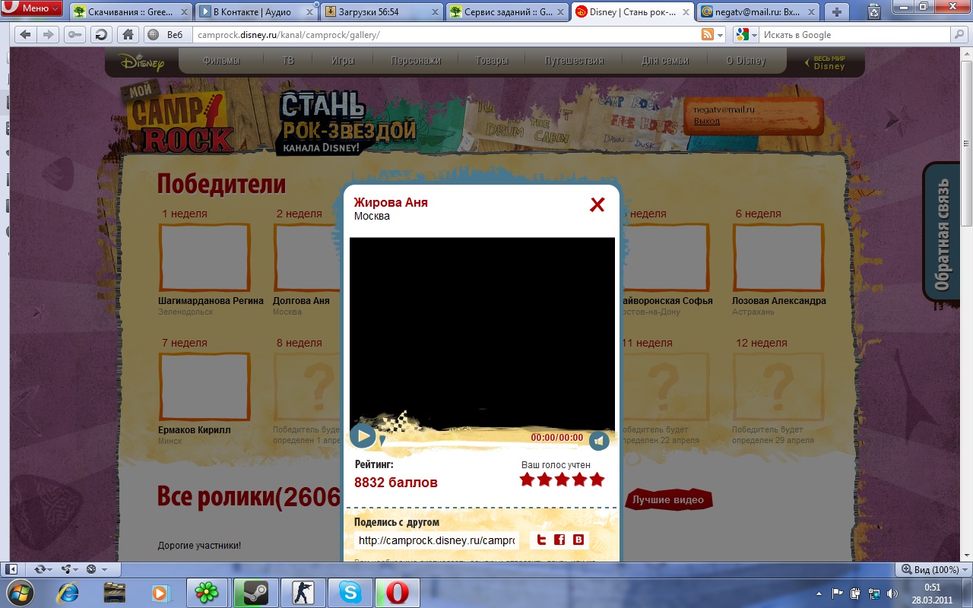Image resolution: width=973 pixels, height=608 pixels.
Task: Reload the current page
Action: tap(100, 34)
